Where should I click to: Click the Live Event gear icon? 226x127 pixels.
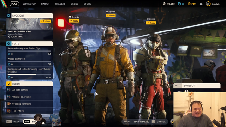point(8,16)
